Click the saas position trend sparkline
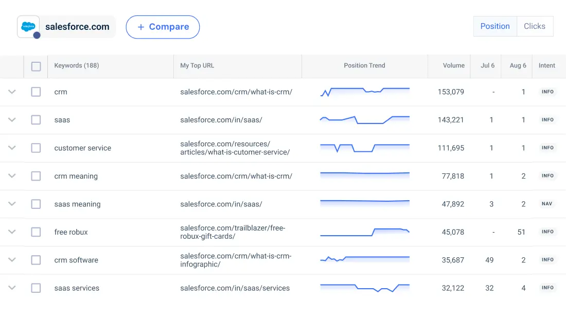 [365, 120]
